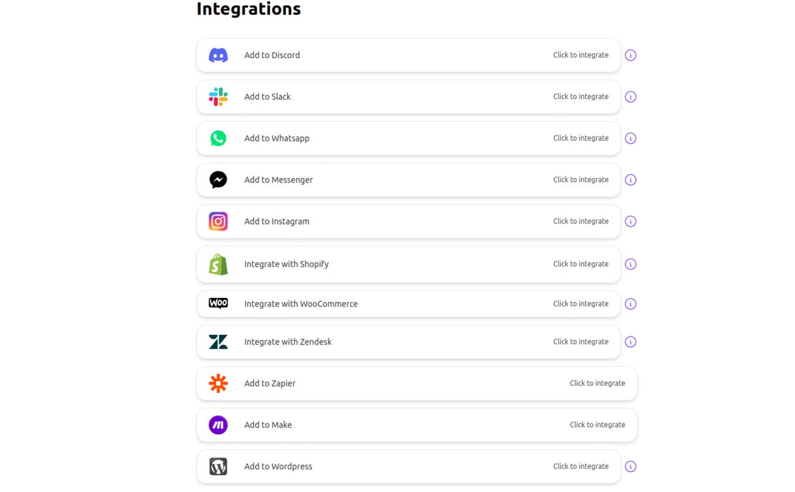The width and height of the screenshot is (795, 492).
Task: Click to integrate with Zendesk
Action: tap(580, 341)
